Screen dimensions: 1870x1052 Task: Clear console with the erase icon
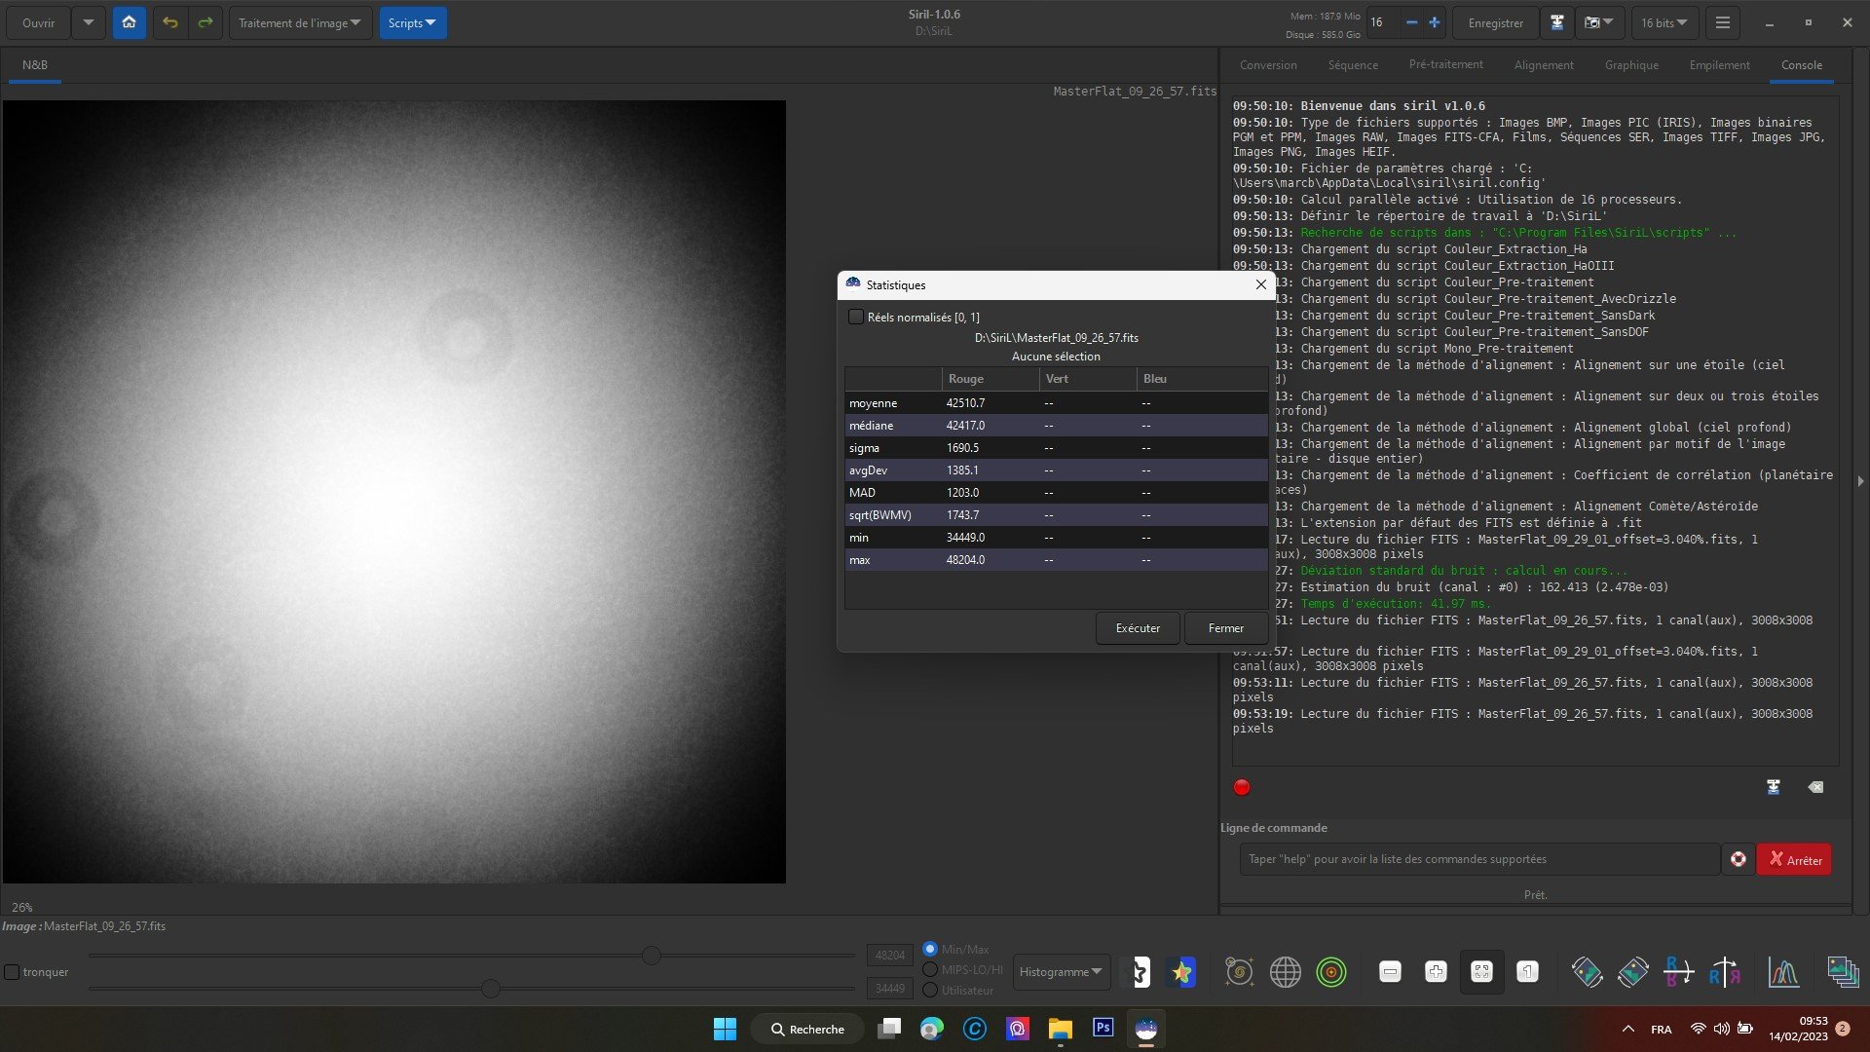pyautogui.click(x=1815, y=787)
